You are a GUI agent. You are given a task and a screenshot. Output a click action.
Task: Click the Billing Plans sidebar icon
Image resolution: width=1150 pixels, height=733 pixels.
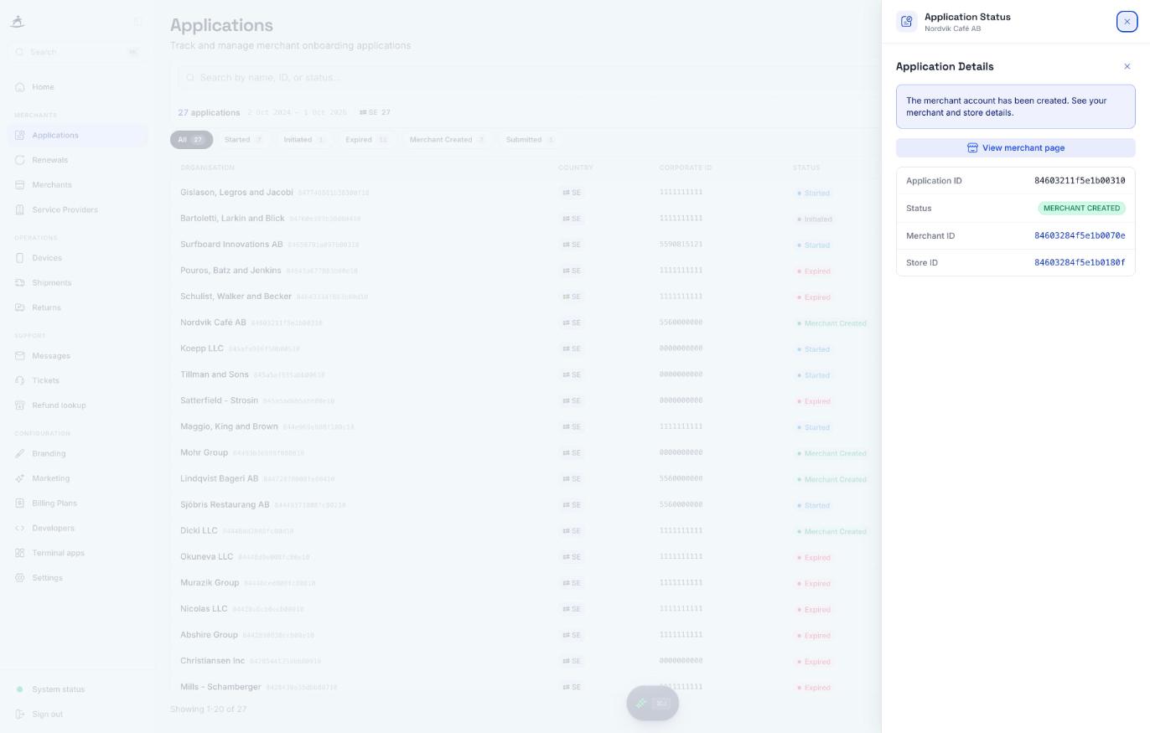[20, 503]
